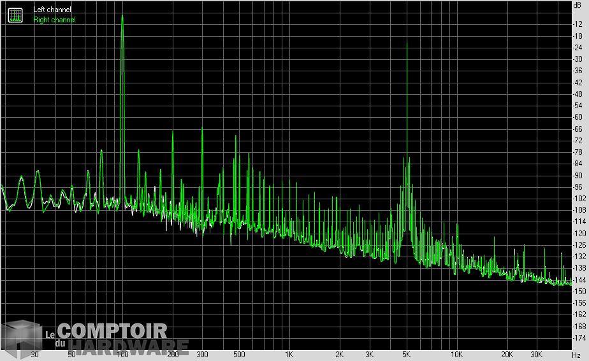
Task: Click the dB unit label on the vertical axis
Action: tap(578, 4)
